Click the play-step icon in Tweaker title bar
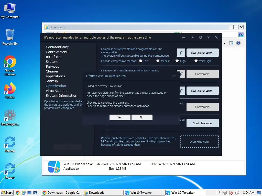 point(192,37)
